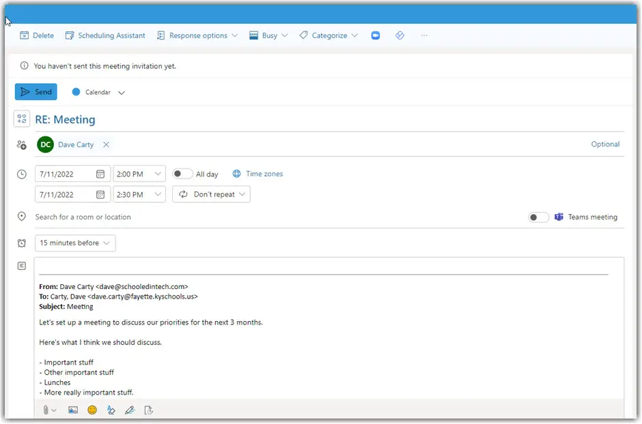This screenshot has width=642, height=424.
Task: Click the location pin icon
Action: click(22, 217)
